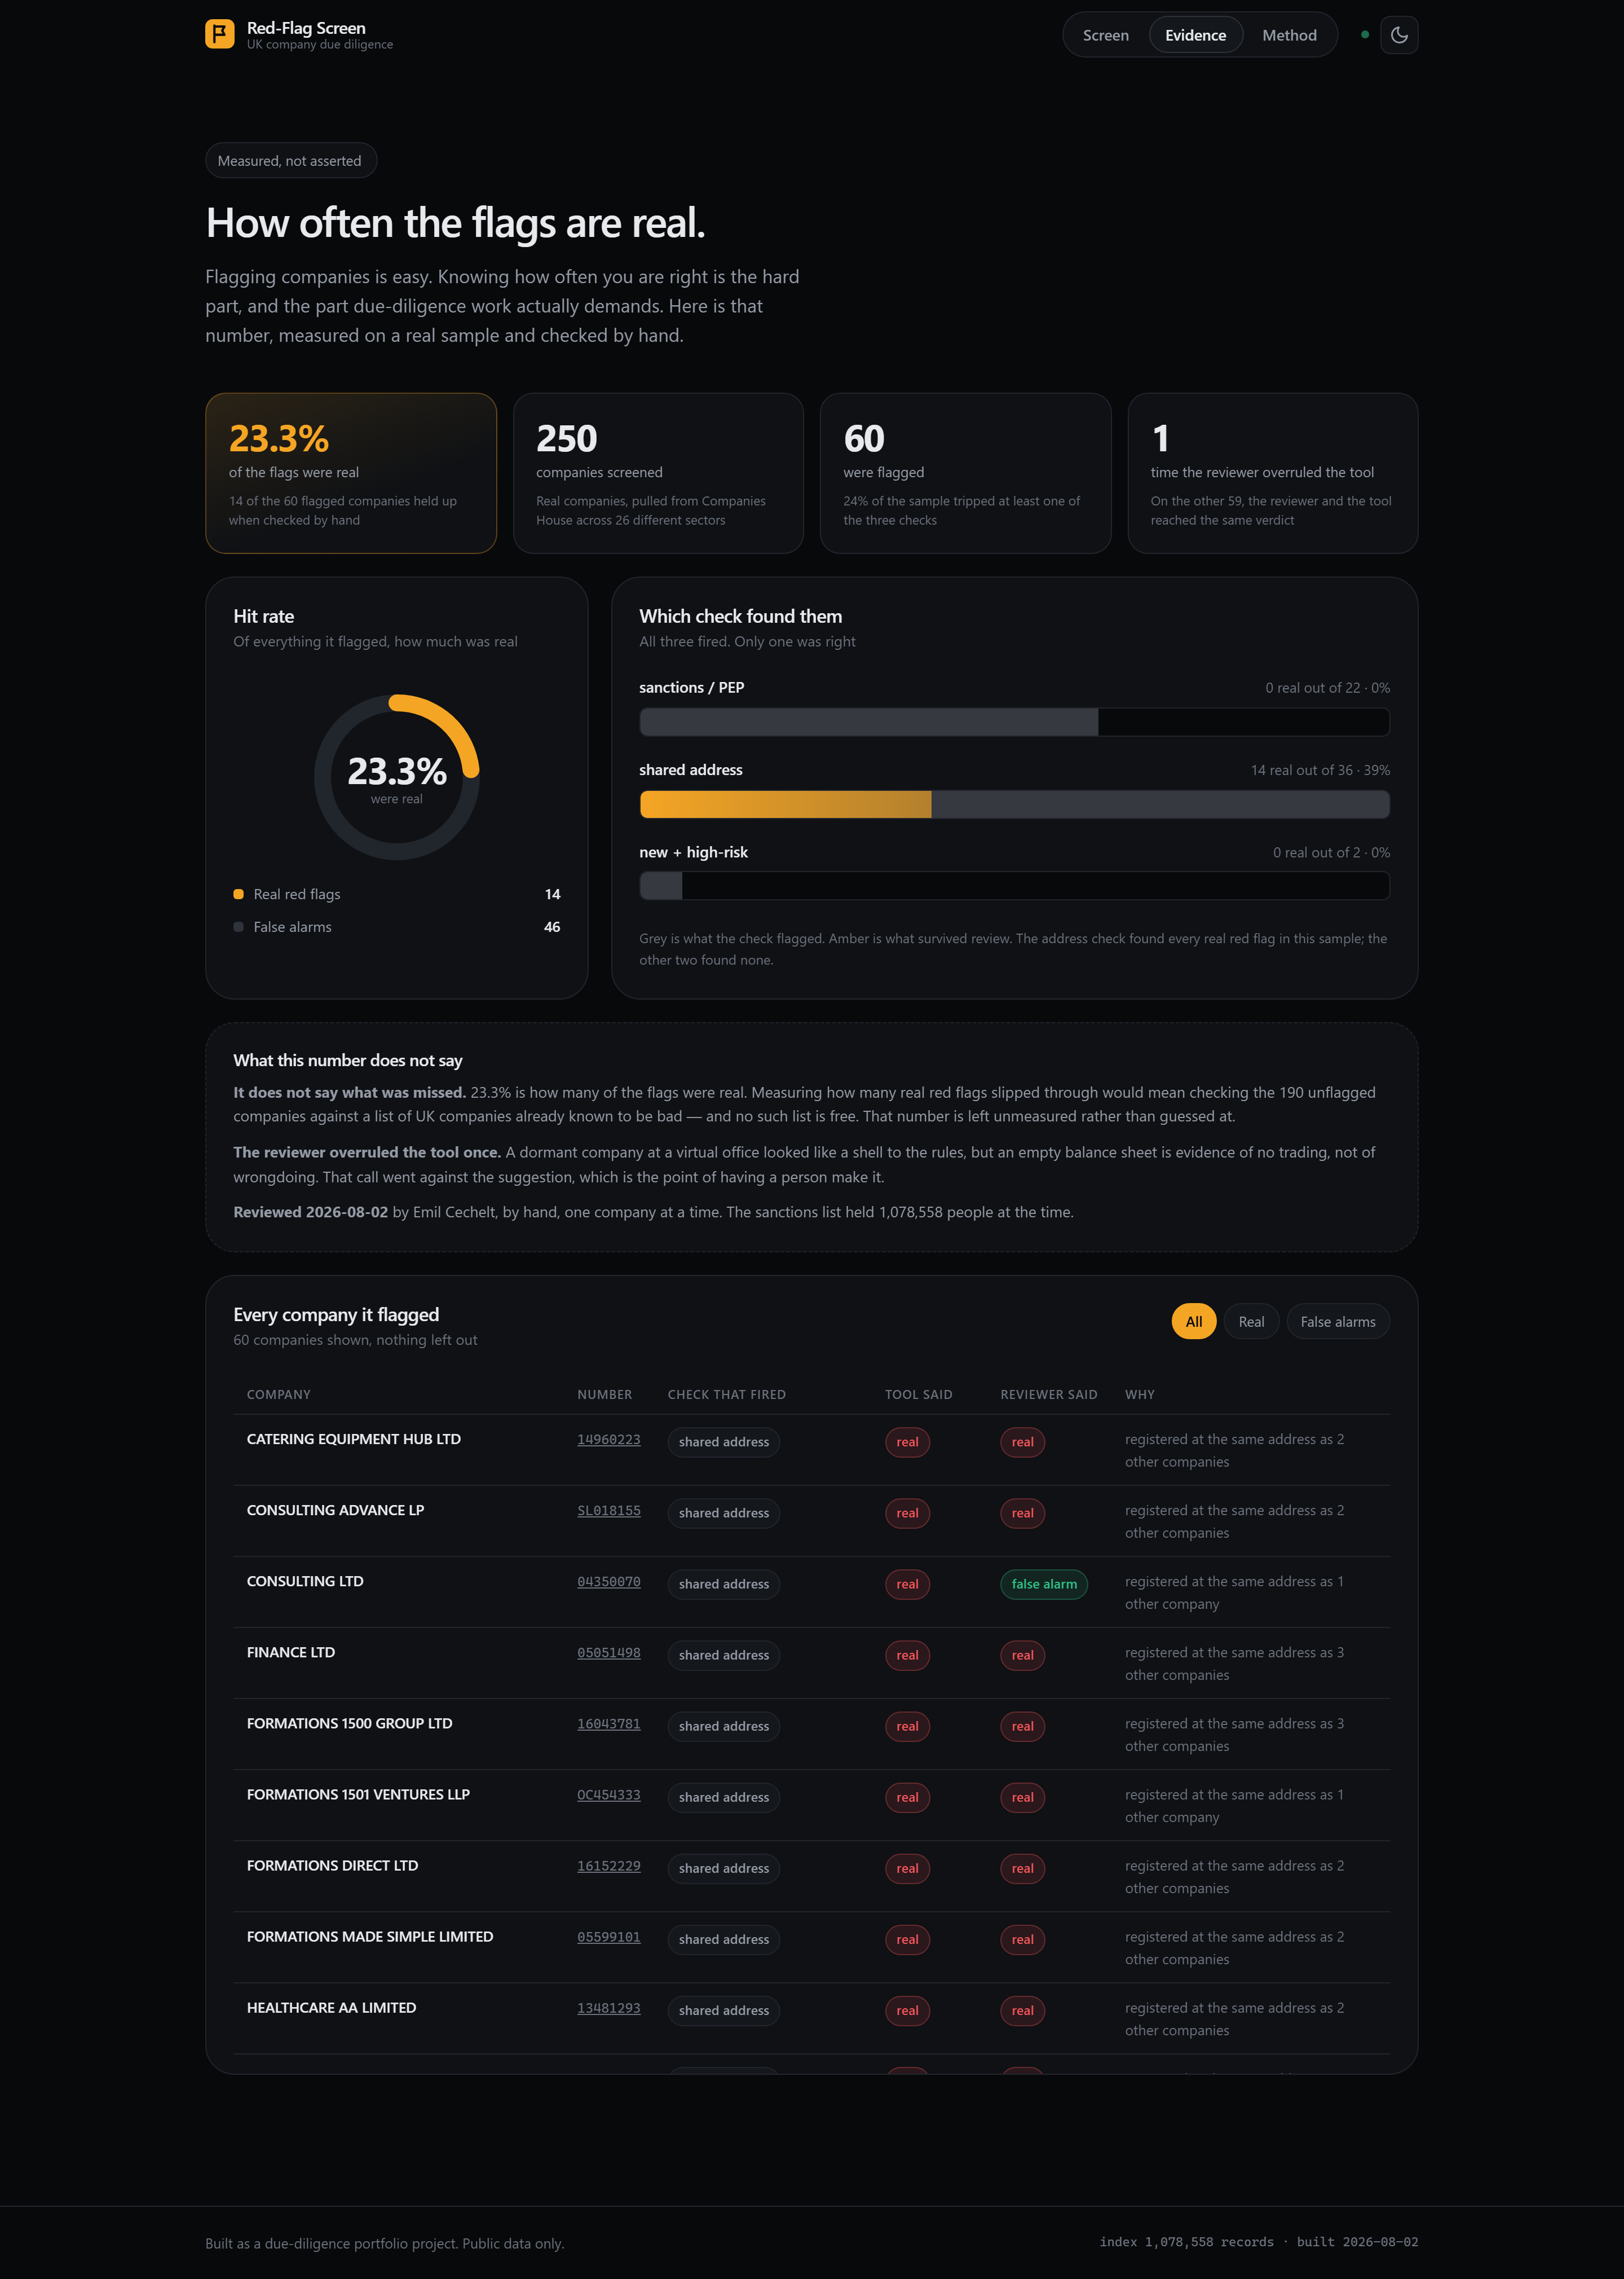Click the Red-Flag Screen logo icon

point(220,34)
